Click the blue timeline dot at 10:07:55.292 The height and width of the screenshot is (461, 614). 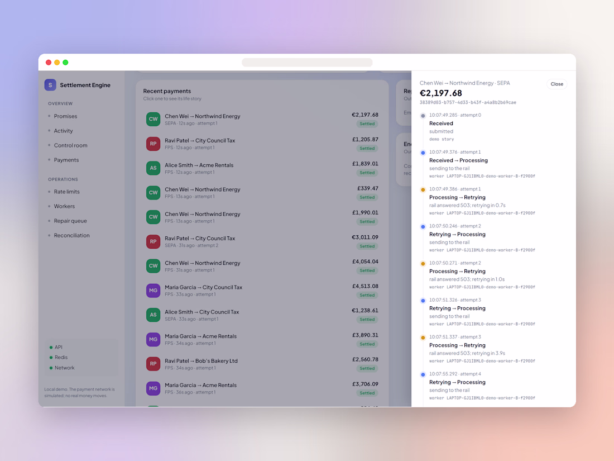coord(423,375)
